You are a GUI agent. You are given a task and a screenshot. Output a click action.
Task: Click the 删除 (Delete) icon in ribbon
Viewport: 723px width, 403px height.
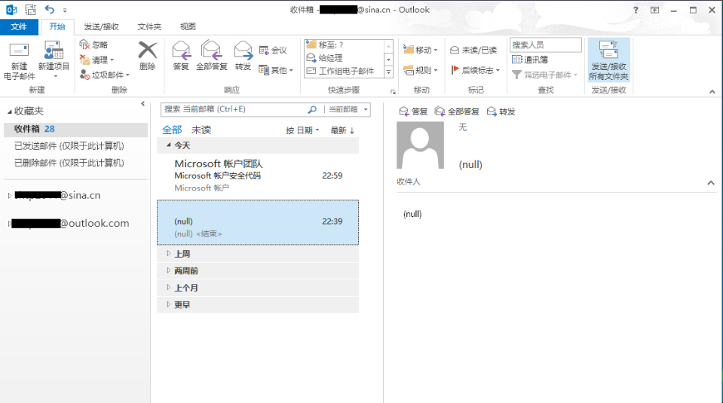[x=148, y=52]
